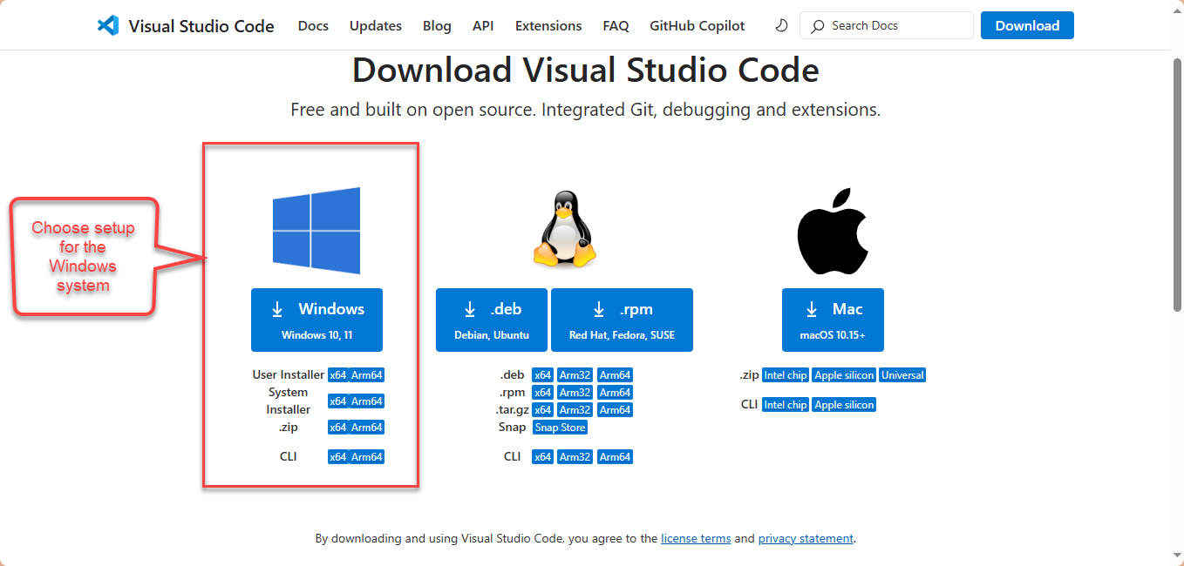Click the Apple logo
Image resolution: width=1184 pixels, height=566 pixels.
[x=833, y=229]
